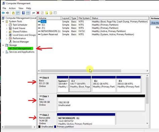Click the (F:) 390.63 GB partition block
Screen dimensions: 159x132
tap(128, 84)
